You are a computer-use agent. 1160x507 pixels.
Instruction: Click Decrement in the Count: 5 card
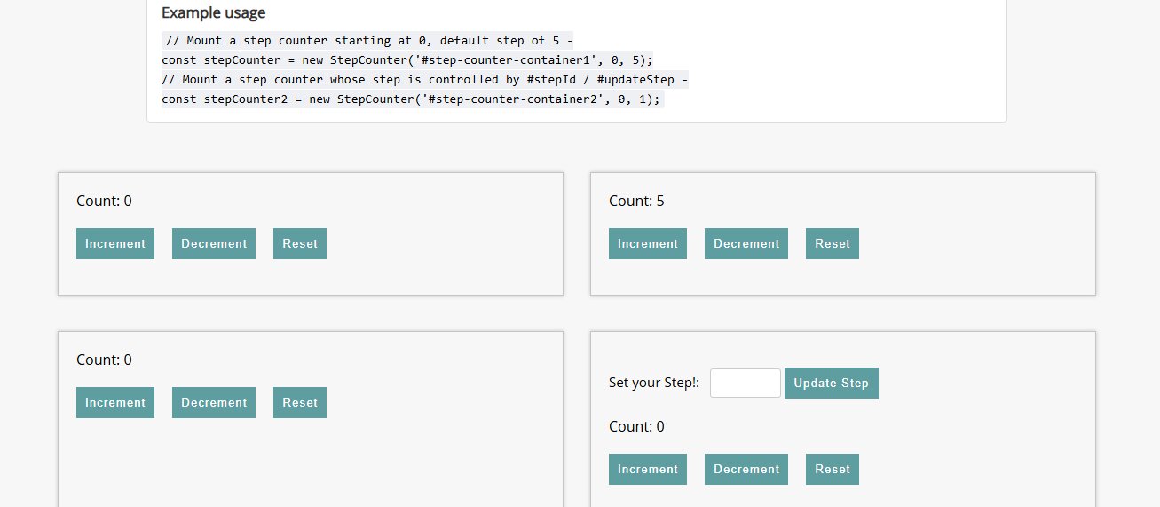pos(746,244)
